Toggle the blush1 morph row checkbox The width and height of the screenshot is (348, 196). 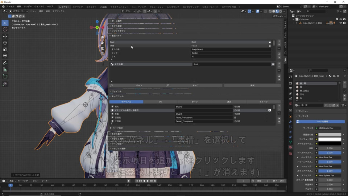(113, 107)
